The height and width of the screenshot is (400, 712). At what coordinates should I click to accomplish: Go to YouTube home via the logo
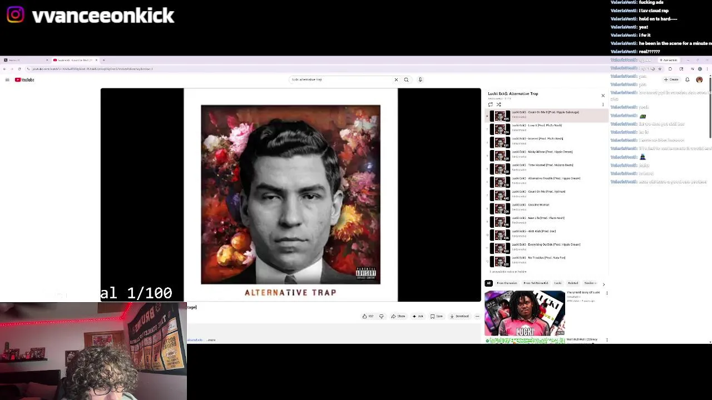(24, 80)
